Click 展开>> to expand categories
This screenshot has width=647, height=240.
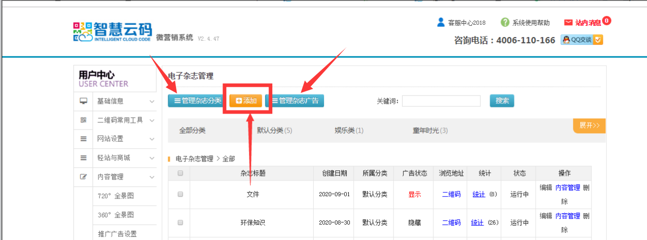click(589, 125)
